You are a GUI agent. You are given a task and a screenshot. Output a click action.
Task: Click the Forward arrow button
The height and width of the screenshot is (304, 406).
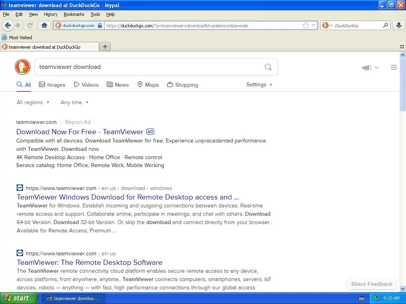tap(18, 25)
